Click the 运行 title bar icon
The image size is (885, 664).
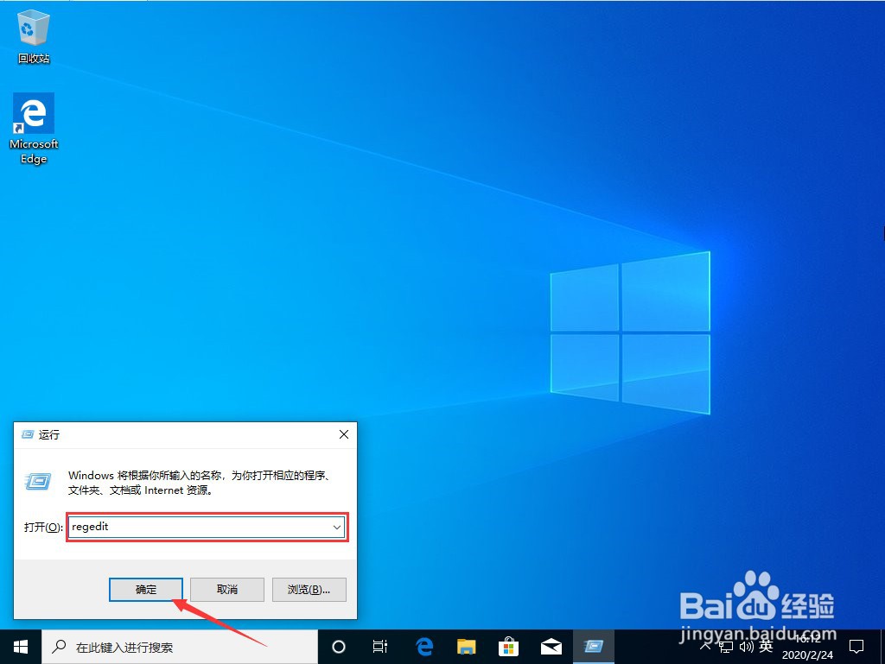pyautogui.click(x=27, y=434)
